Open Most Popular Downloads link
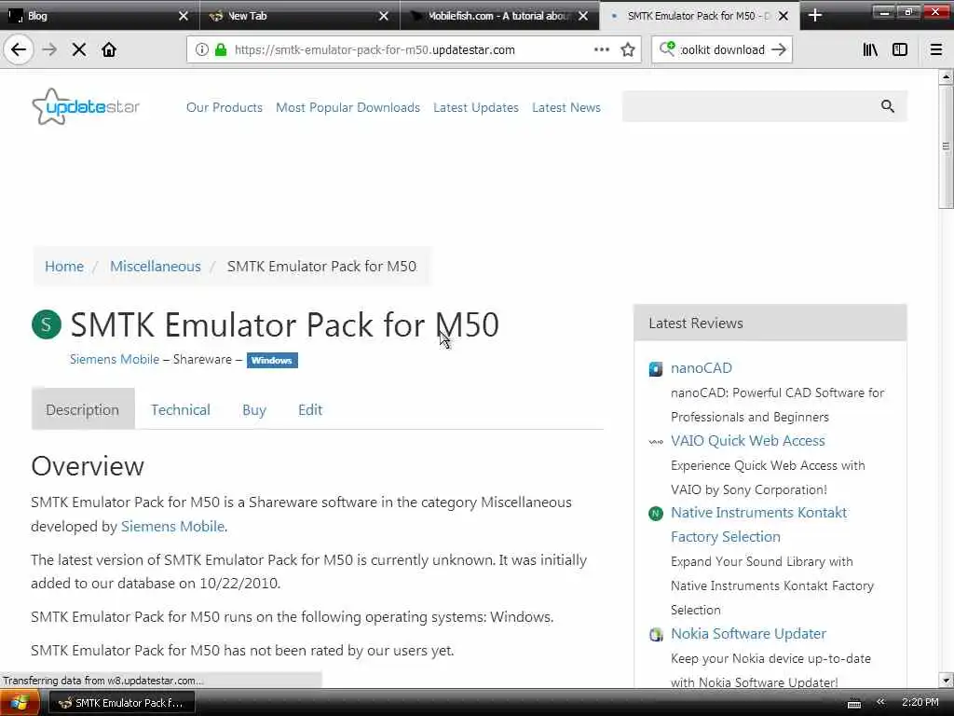This screenshot has height=716, width=954. pos(348,107)
